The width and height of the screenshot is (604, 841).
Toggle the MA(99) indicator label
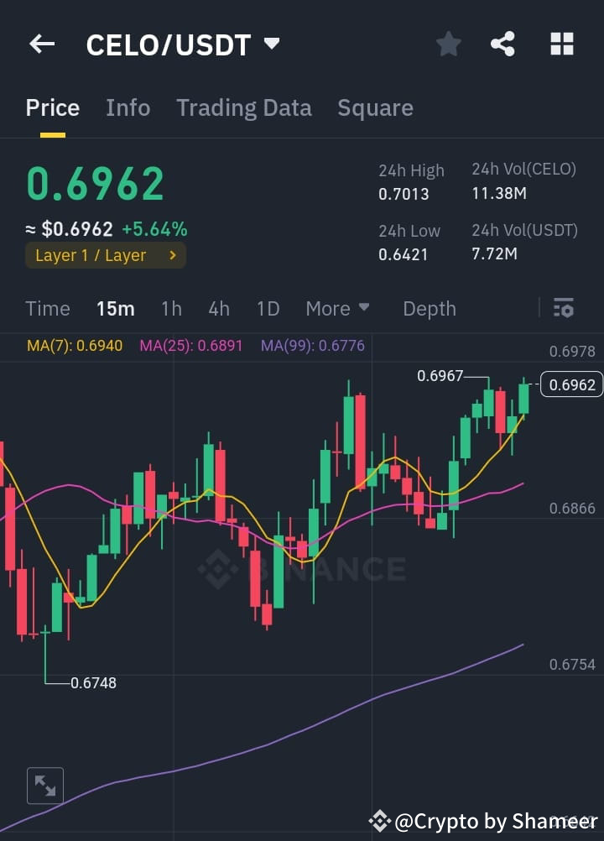[312, 345]
